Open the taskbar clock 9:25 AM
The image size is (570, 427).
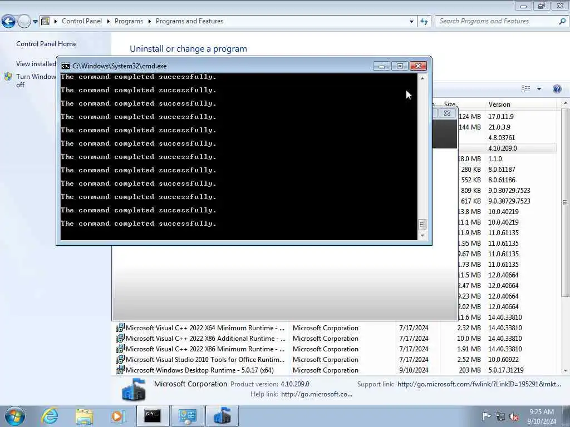(542, 416)
